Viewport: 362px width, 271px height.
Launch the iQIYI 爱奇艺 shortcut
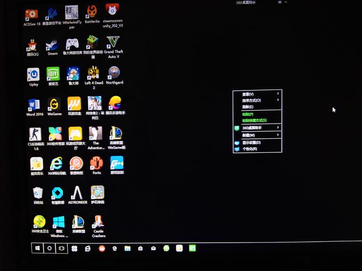click(53, 76)
